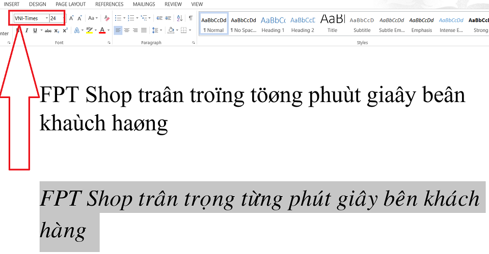
Task: Toggle show paragraph marks
Action: pos(191,18)
